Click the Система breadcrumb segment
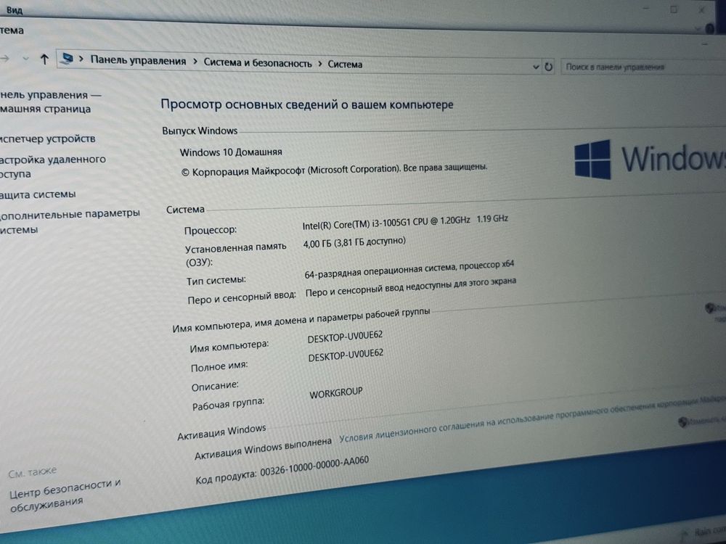Viewport: 726px width, 544px height. tap(345, 65)
